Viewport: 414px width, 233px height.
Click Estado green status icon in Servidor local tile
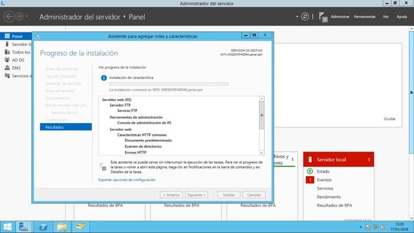tap(310, 171)
